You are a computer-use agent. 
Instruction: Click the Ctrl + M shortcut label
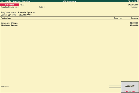132,1
